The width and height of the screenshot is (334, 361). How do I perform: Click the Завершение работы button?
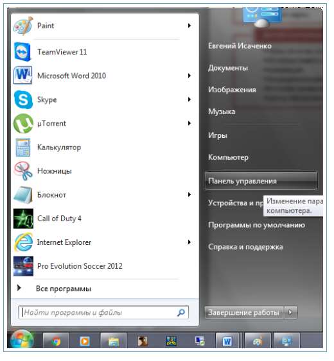[244, 312]
